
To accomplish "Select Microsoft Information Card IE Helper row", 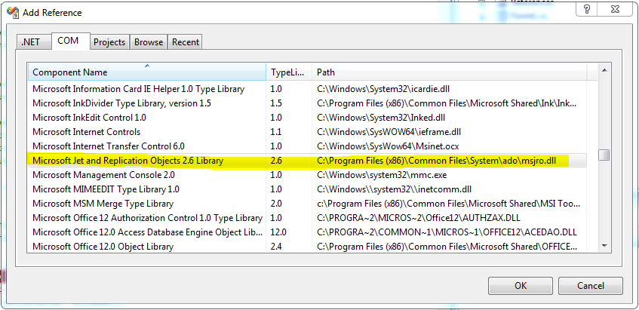I will (x=307, y=89).
